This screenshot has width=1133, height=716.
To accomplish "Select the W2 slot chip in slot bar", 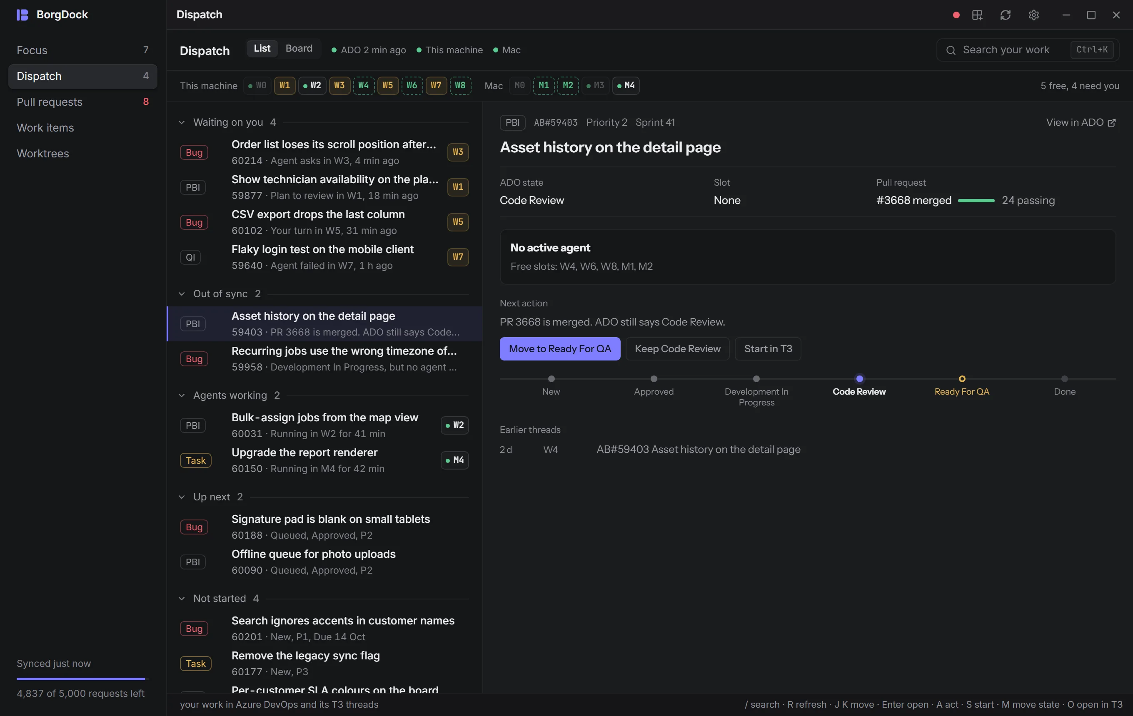I will click(x=312, y=86).
